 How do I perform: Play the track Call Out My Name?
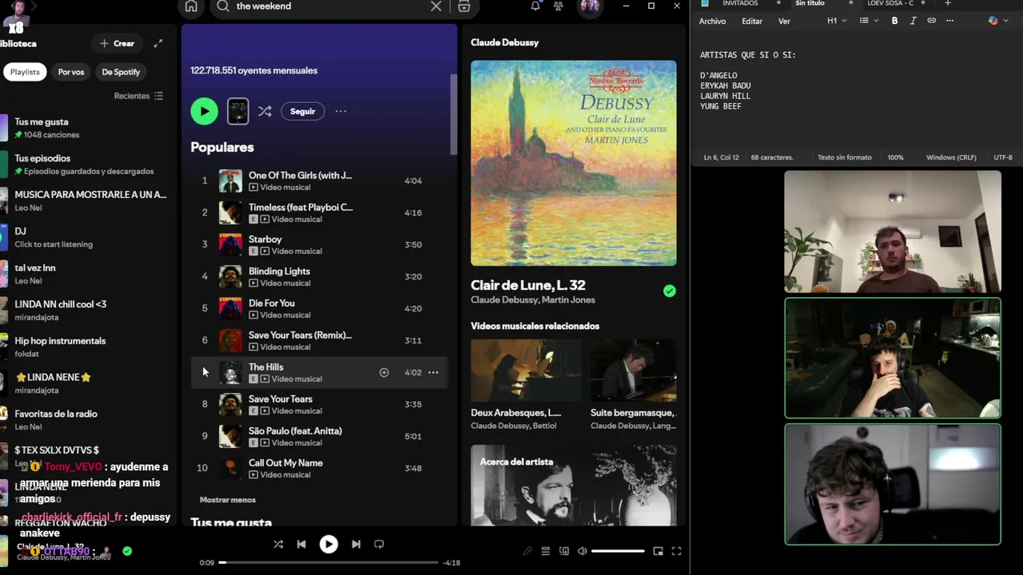pos(319,468)
